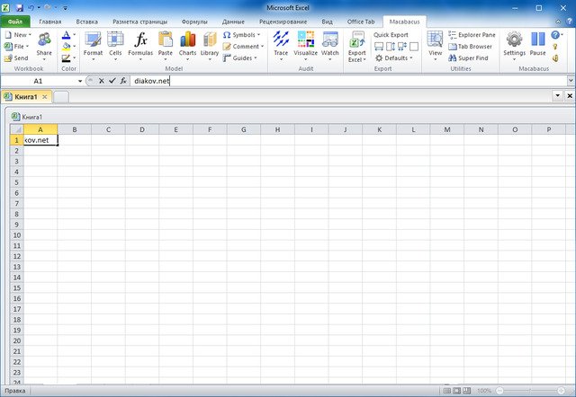
Task: Toggle the Explorer Pane
Action: tap(471, 34)
